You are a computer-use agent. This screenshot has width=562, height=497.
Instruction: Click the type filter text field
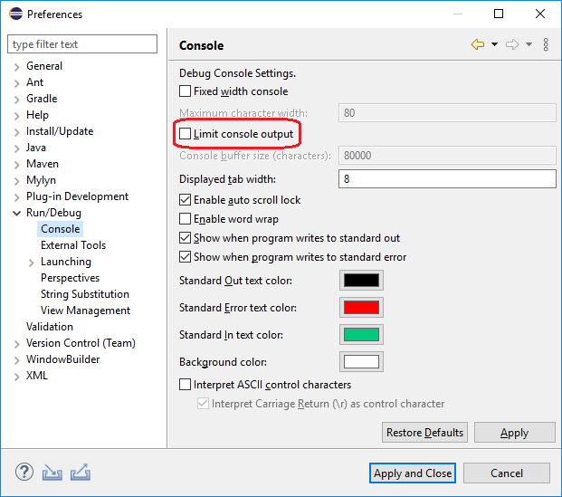(x=82, y=44)
